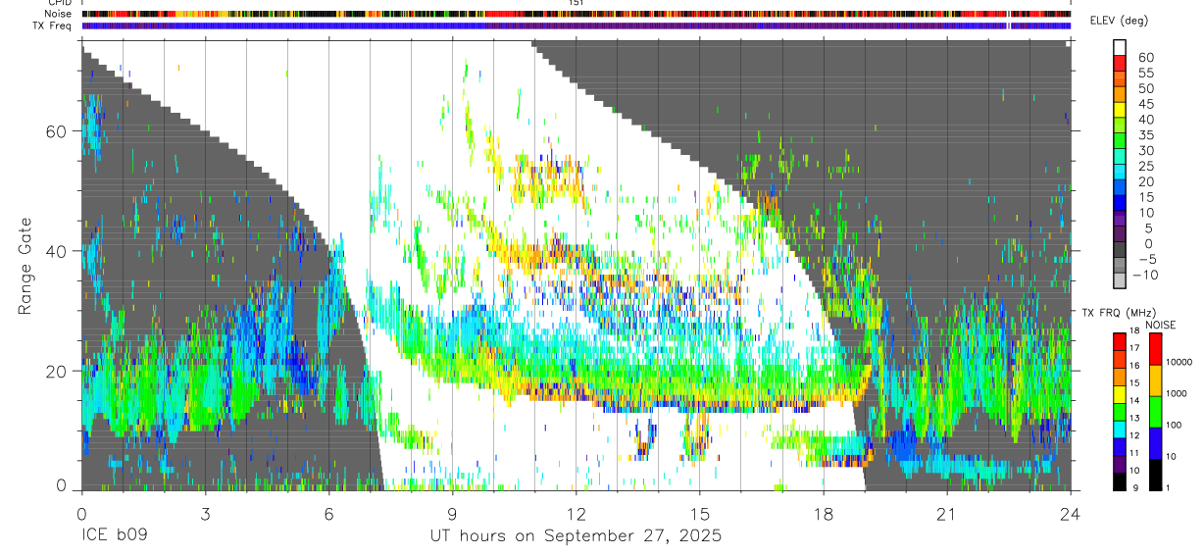Click 'UT hours on September 27, 2025' title
The width and height of the screenshot is (1204, 556).
[576, 536]
